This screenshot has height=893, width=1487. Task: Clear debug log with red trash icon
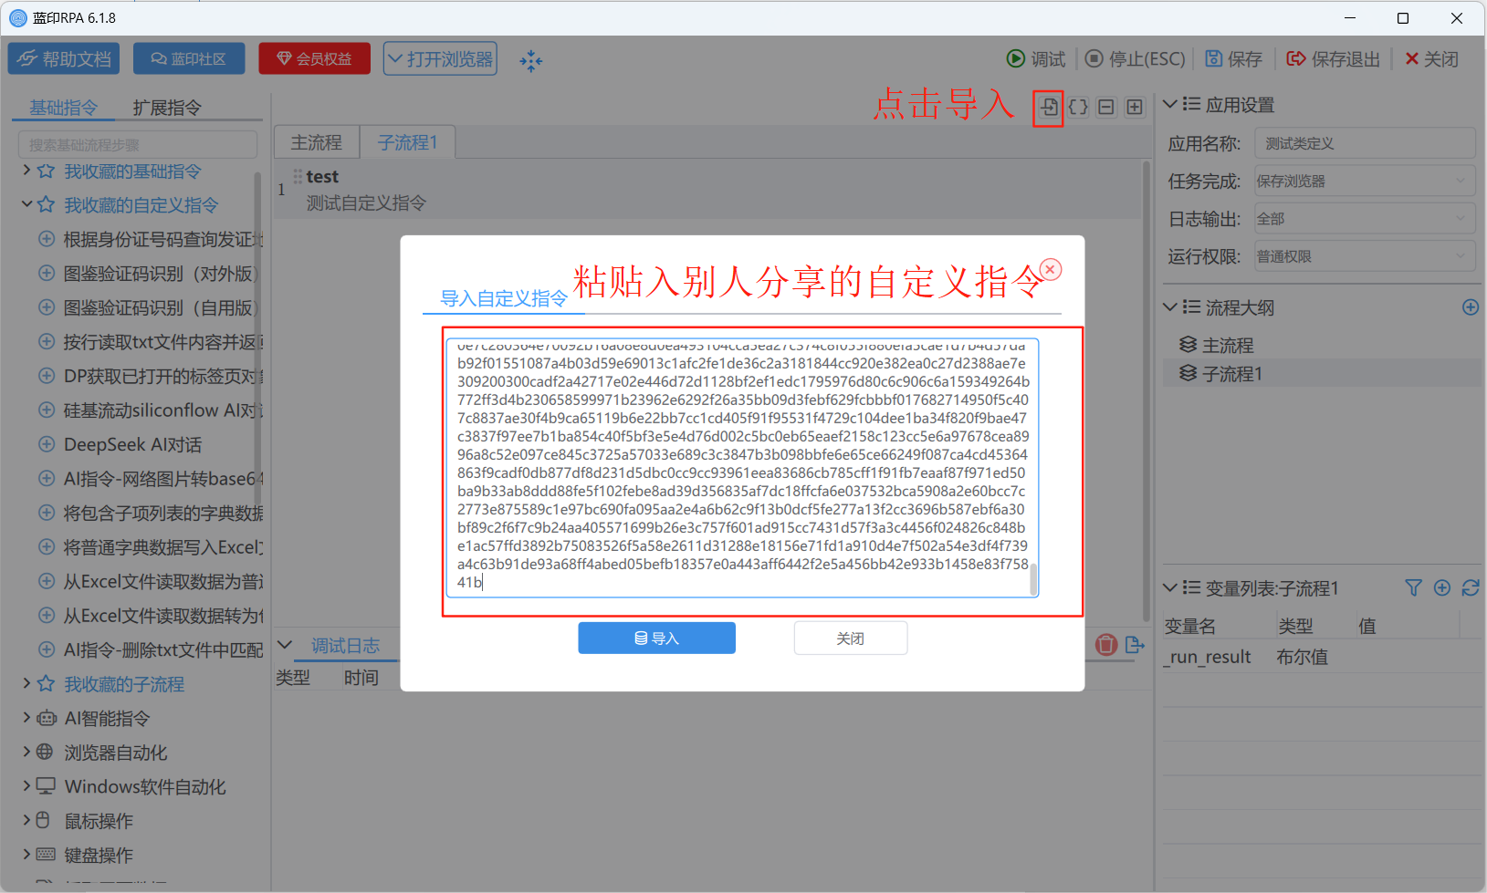[1106, 645]
